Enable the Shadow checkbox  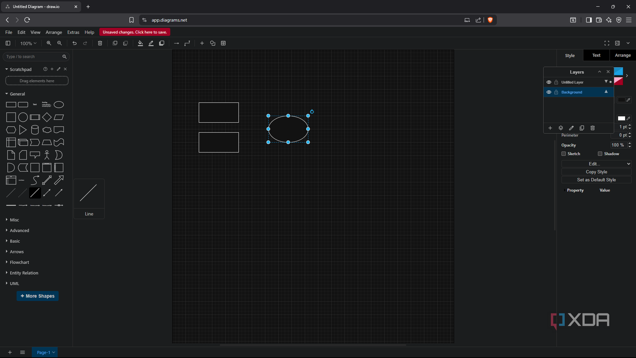click(600, 154)
